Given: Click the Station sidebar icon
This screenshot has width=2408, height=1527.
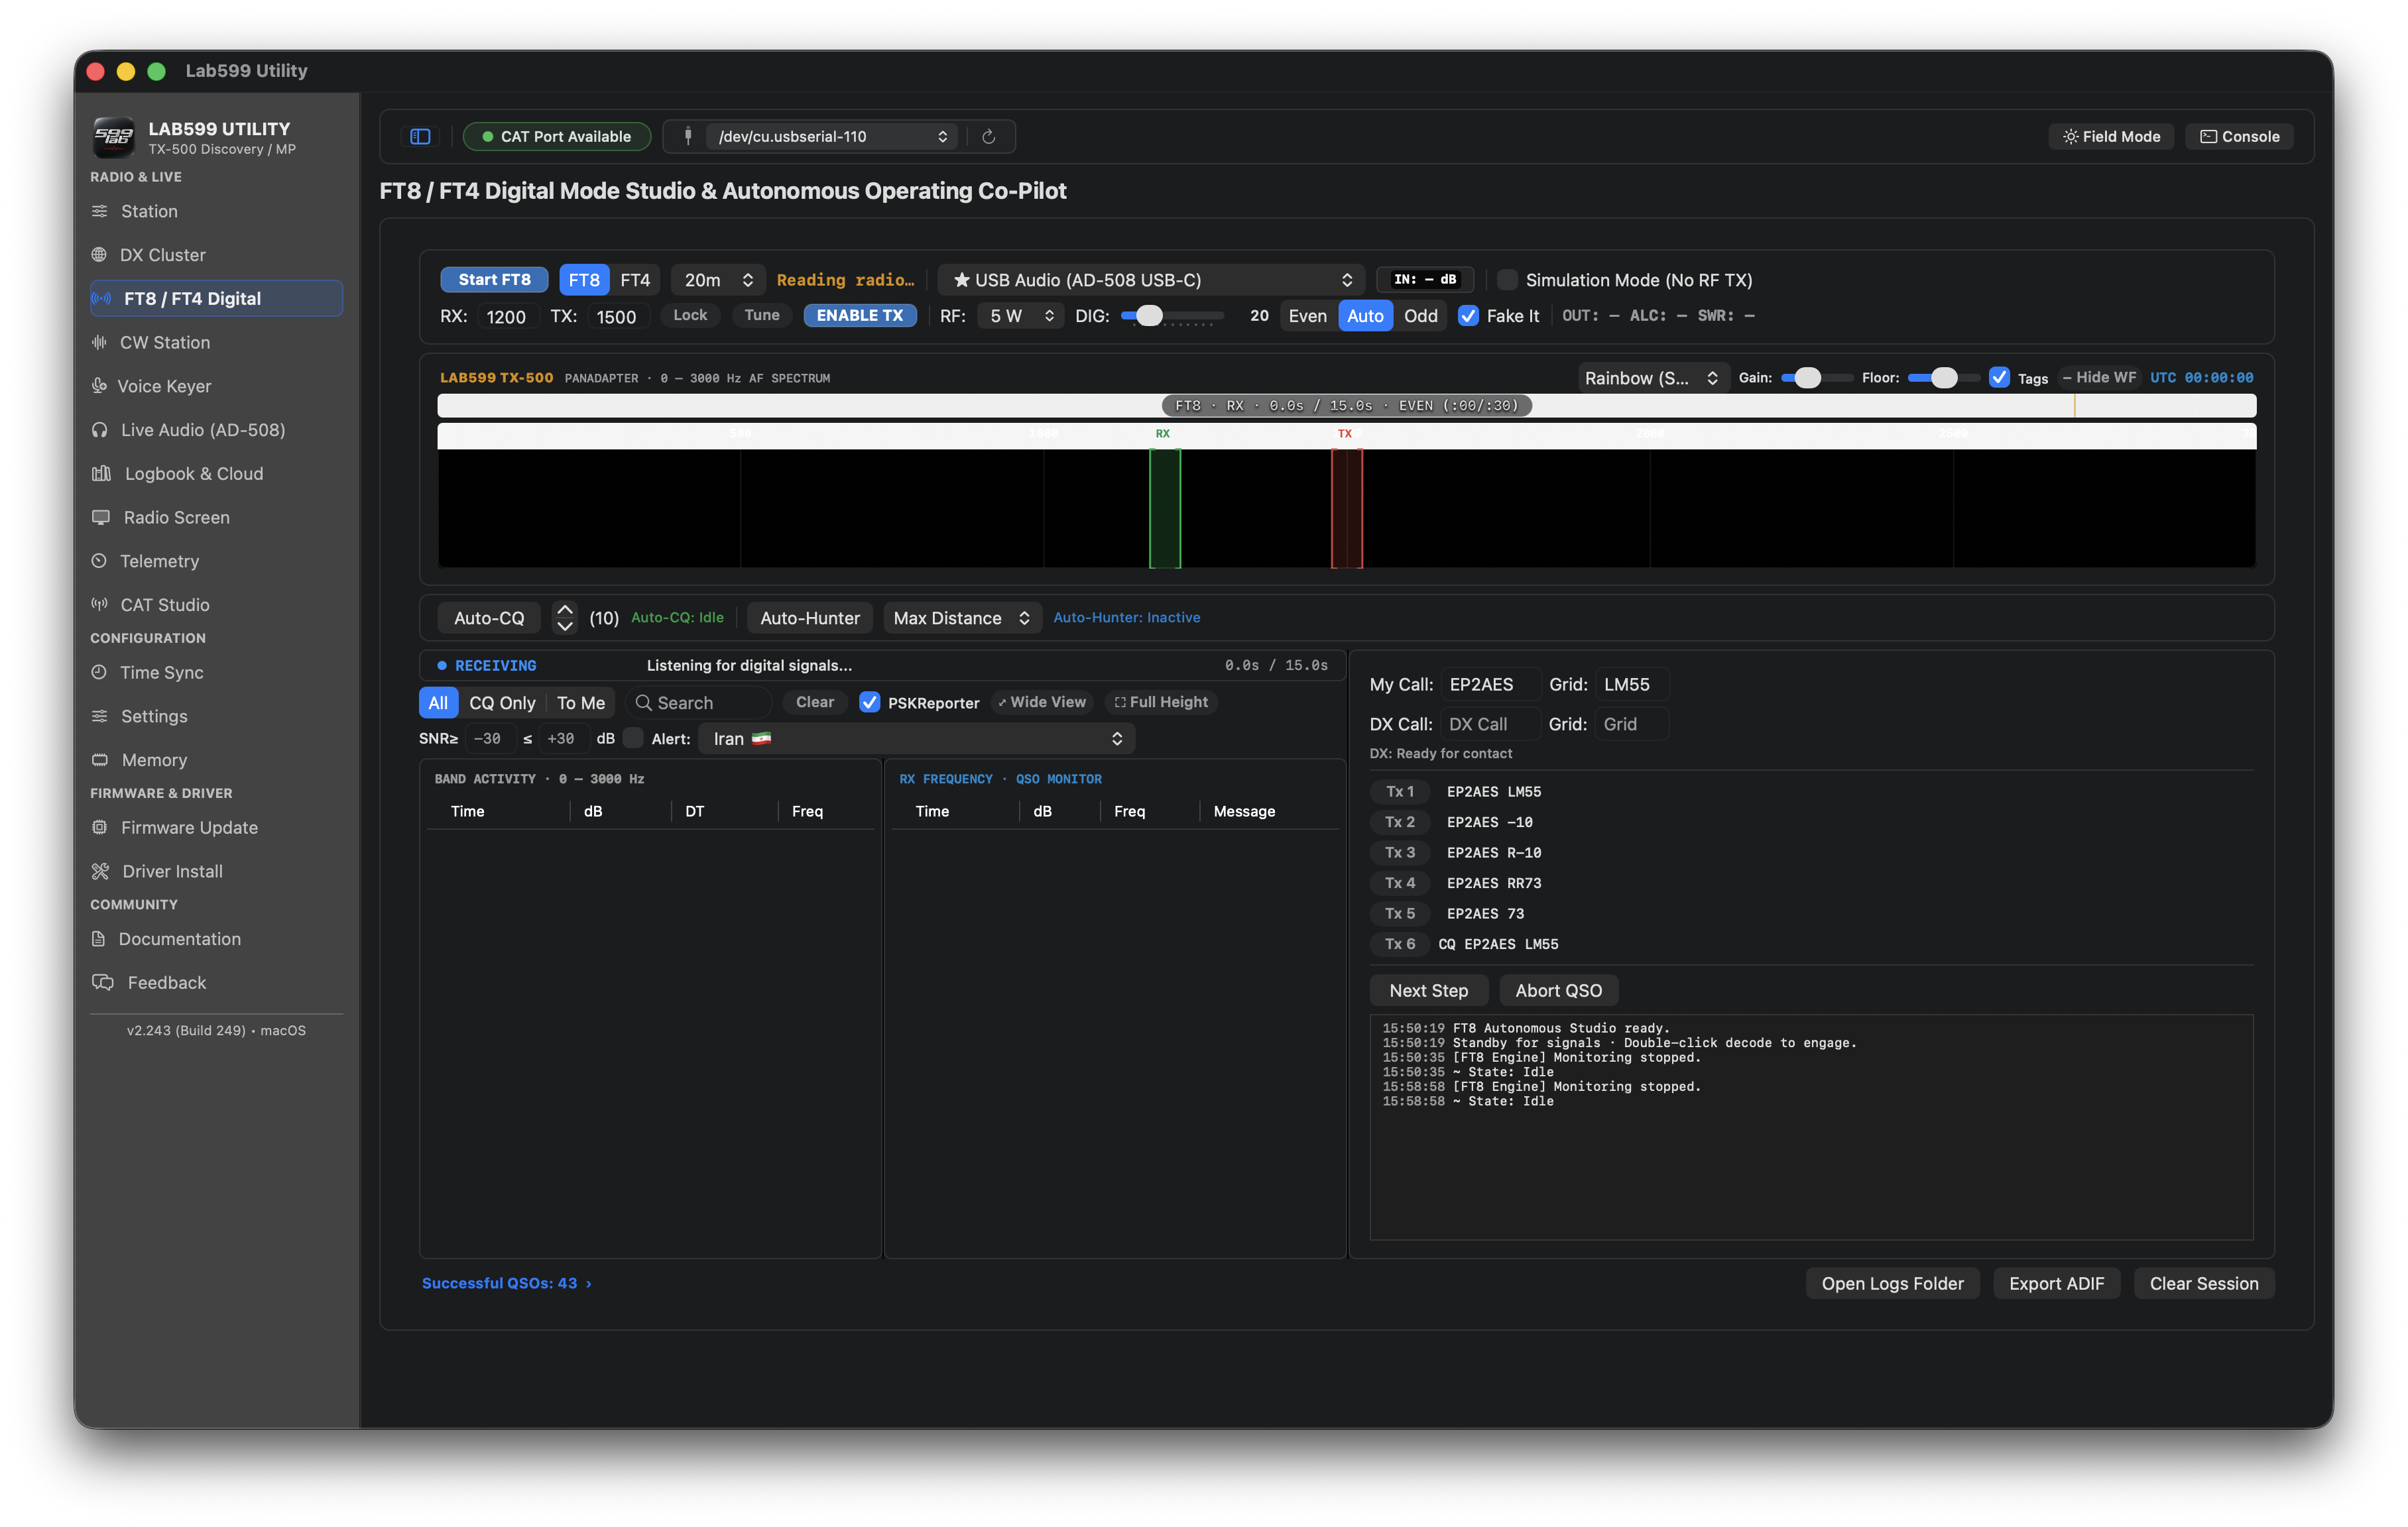Looking at the screenshot, I should [99, 211].
